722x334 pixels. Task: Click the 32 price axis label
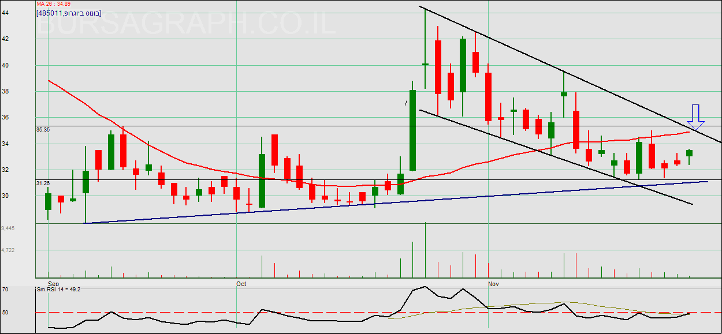5,170
